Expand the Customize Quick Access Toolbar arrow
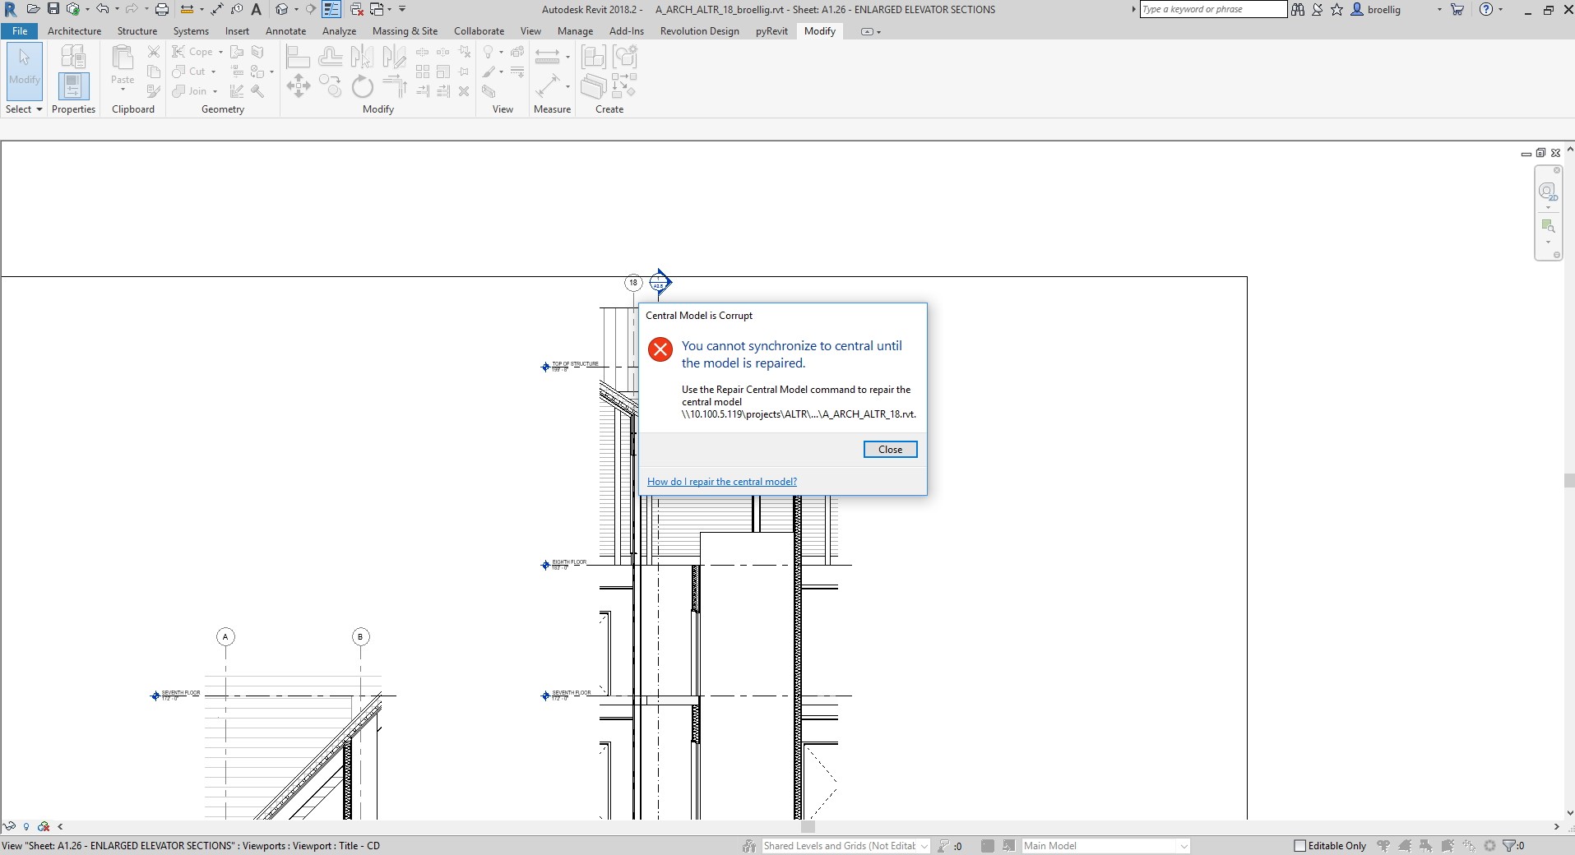This screenshot has width=1575, height=855. [402, 9]
